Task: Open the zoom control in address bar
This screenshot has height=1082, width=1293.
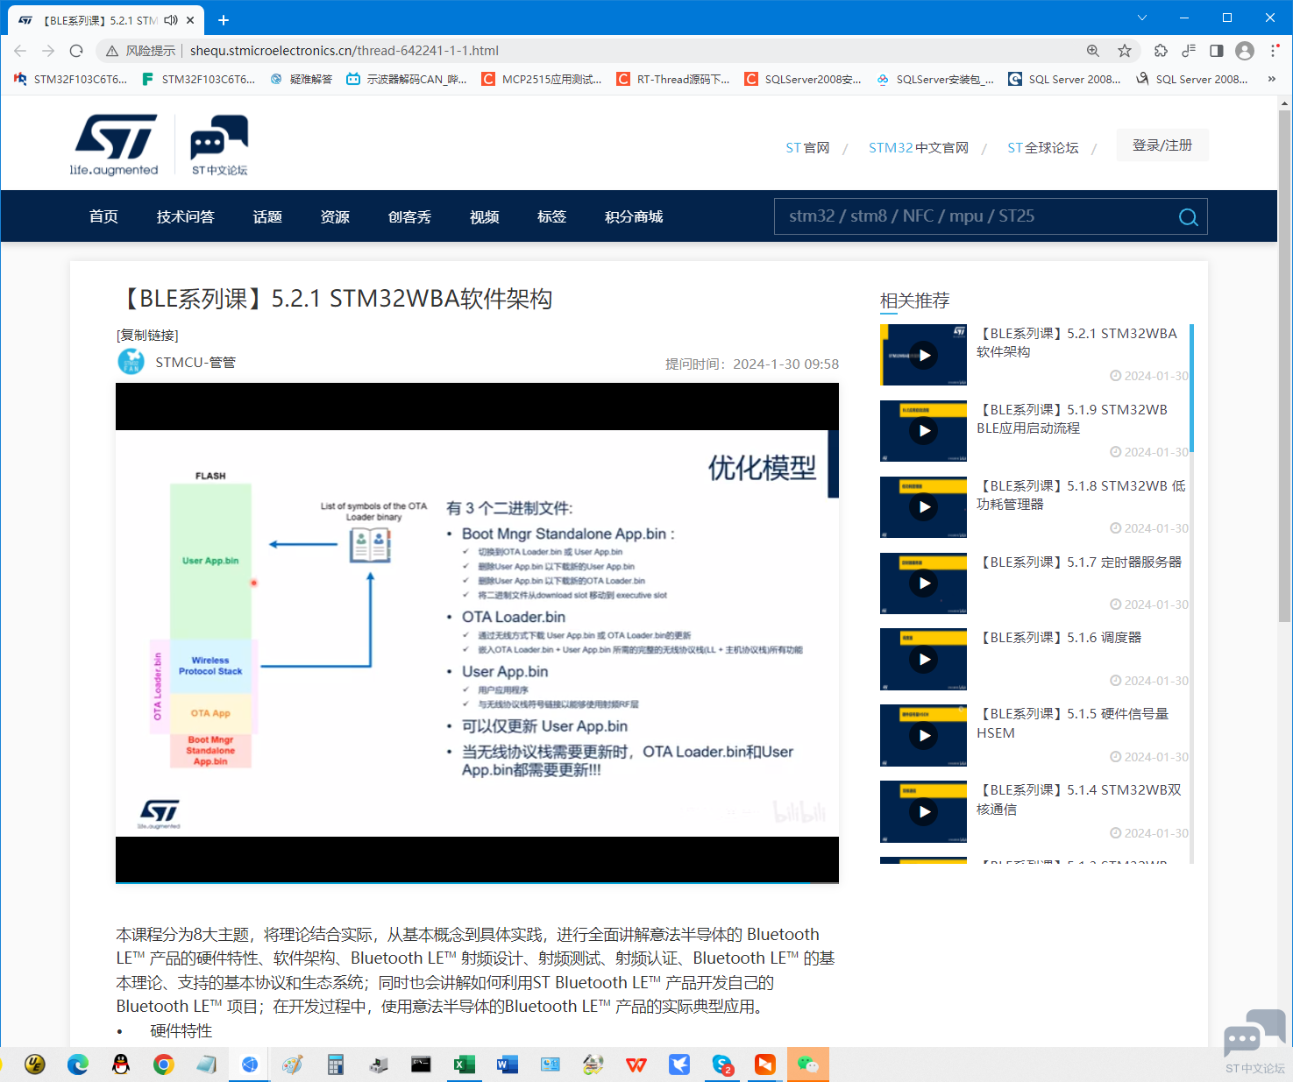Action: coord(1093,51)
